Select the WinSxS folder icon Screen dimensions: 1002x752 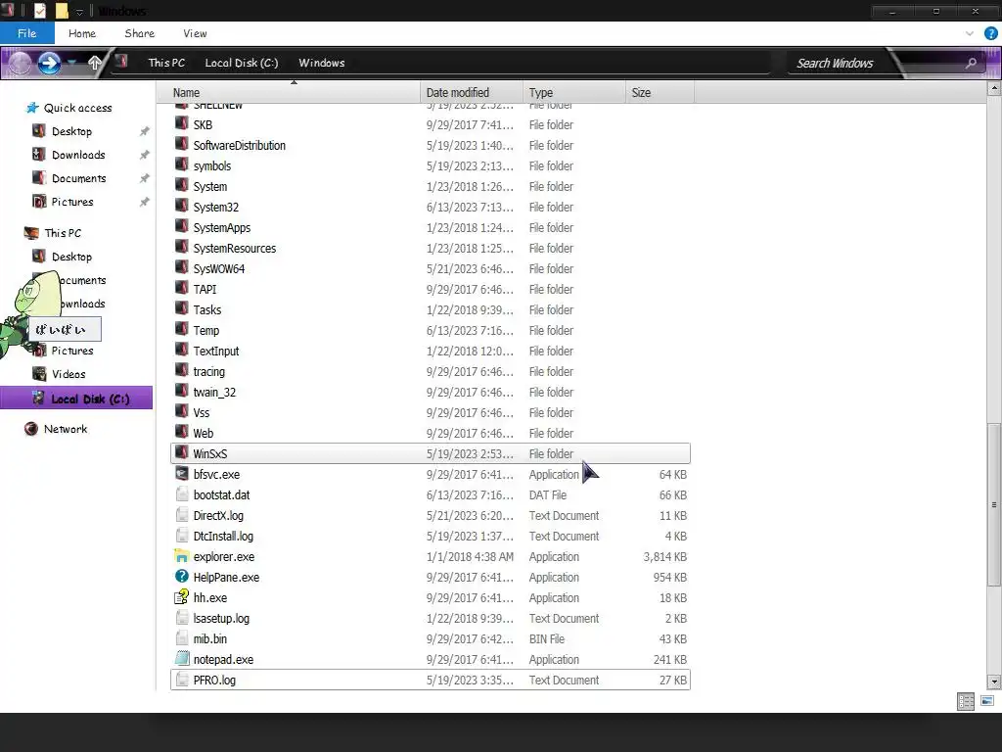pyautogui.click(x=181, y=452)
